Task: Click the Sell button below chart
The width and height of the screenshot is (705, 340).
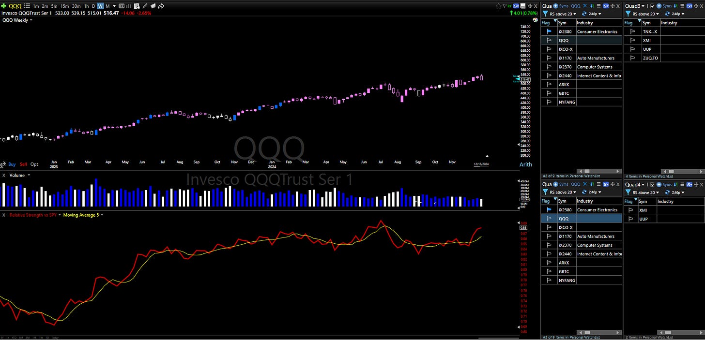Action: click(x=23, y=164)
